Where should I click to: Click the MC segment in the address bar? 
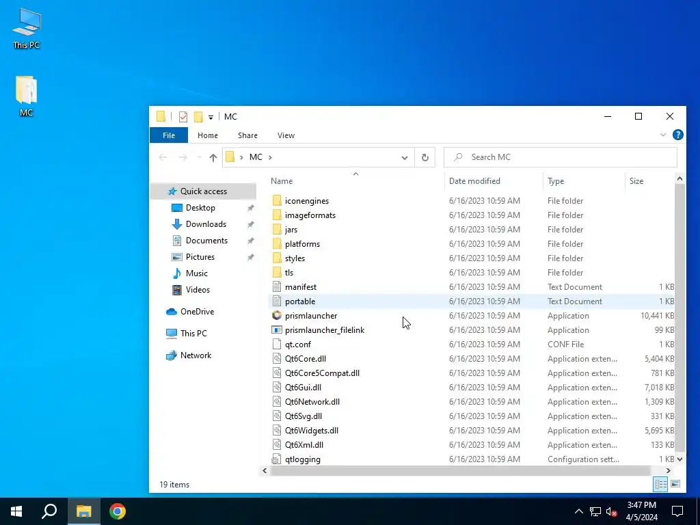click(x=256, y=157)
